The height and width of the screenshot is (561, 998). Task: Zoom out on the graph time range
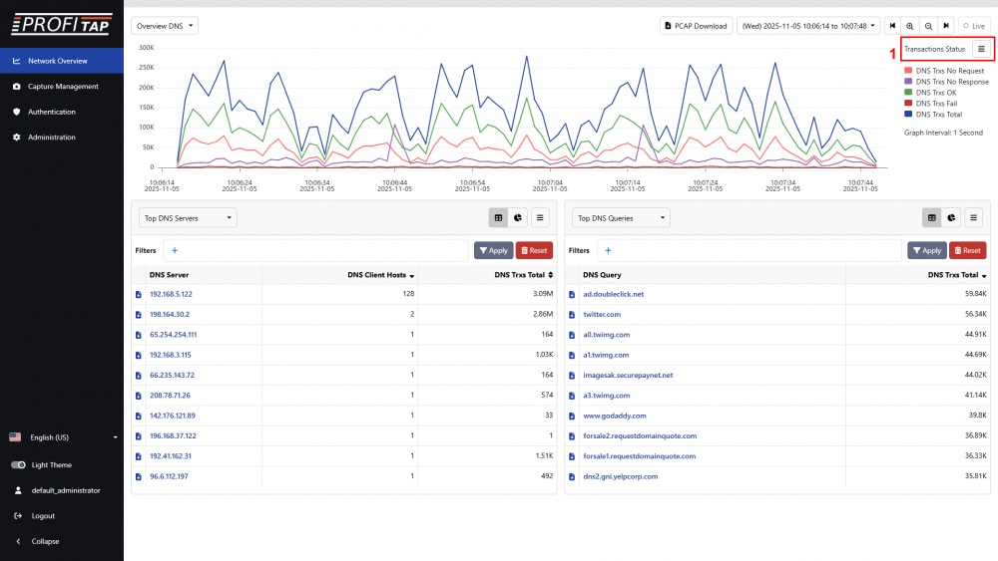point(928,26)
